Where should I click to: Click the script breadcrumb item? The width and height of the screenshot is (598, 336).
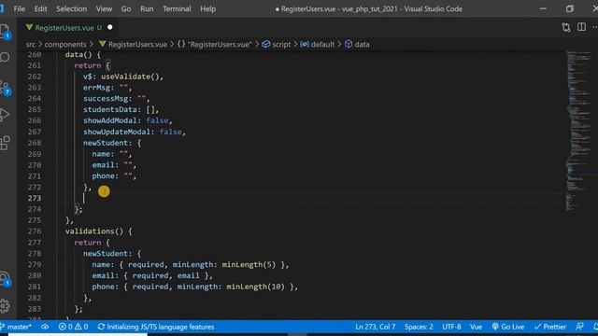point(277,44)
